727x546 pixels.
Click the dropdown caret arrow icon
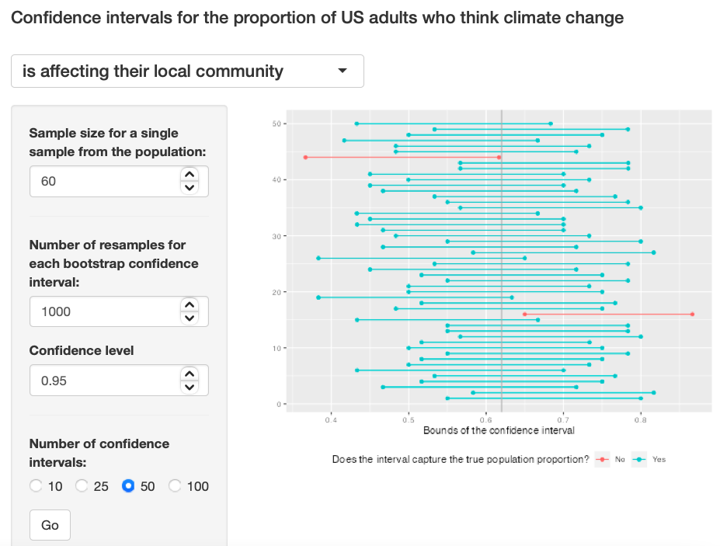coord(343,71)
